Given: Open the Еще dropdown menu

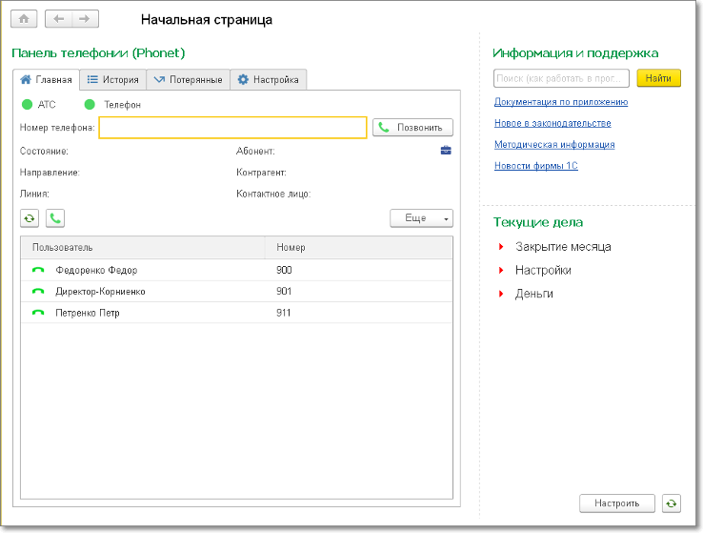Looking at the screenshot, I should point(421,218).
